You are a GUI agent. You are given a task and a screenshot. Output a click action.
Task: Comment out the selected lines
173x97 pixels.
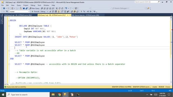[81, 11]
